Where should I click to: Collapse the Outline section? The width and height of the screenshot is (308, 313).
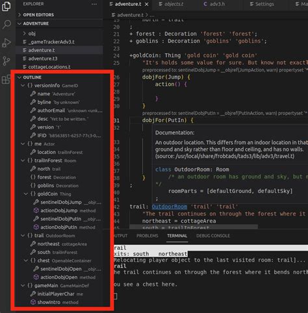(x=19, y=77)
